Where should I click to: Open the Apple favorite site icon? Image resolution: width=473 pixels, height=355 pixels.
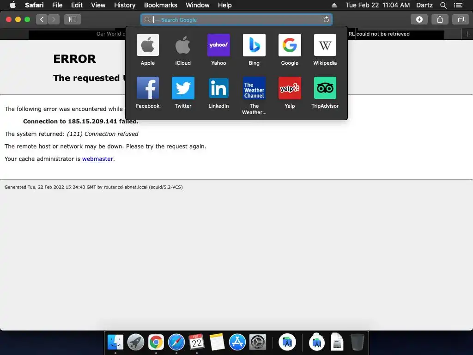[147, 45]
